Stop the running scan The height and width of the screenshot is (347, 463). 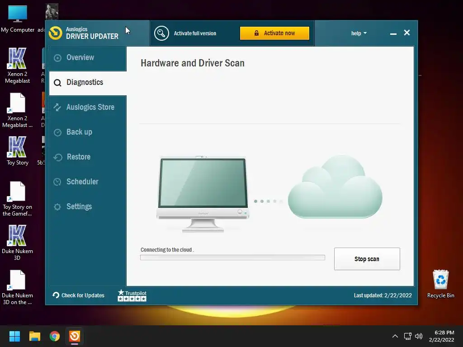point(367,259)
